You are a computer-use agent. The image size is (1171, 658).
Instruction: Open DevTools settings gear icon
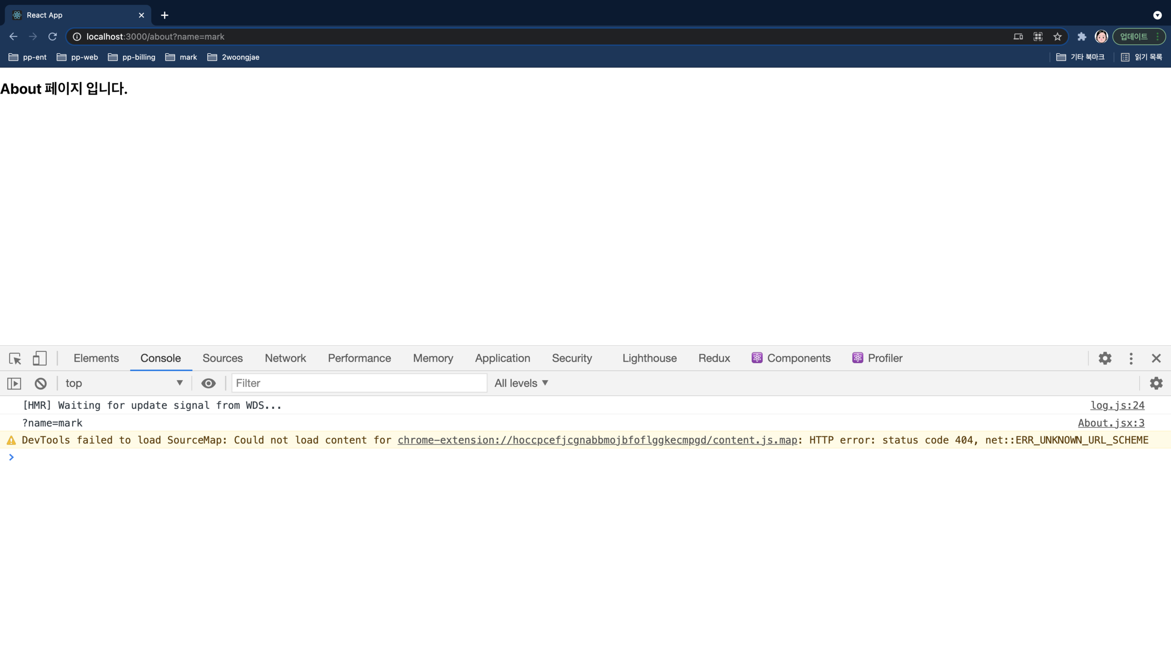(x=1105, y=358)
